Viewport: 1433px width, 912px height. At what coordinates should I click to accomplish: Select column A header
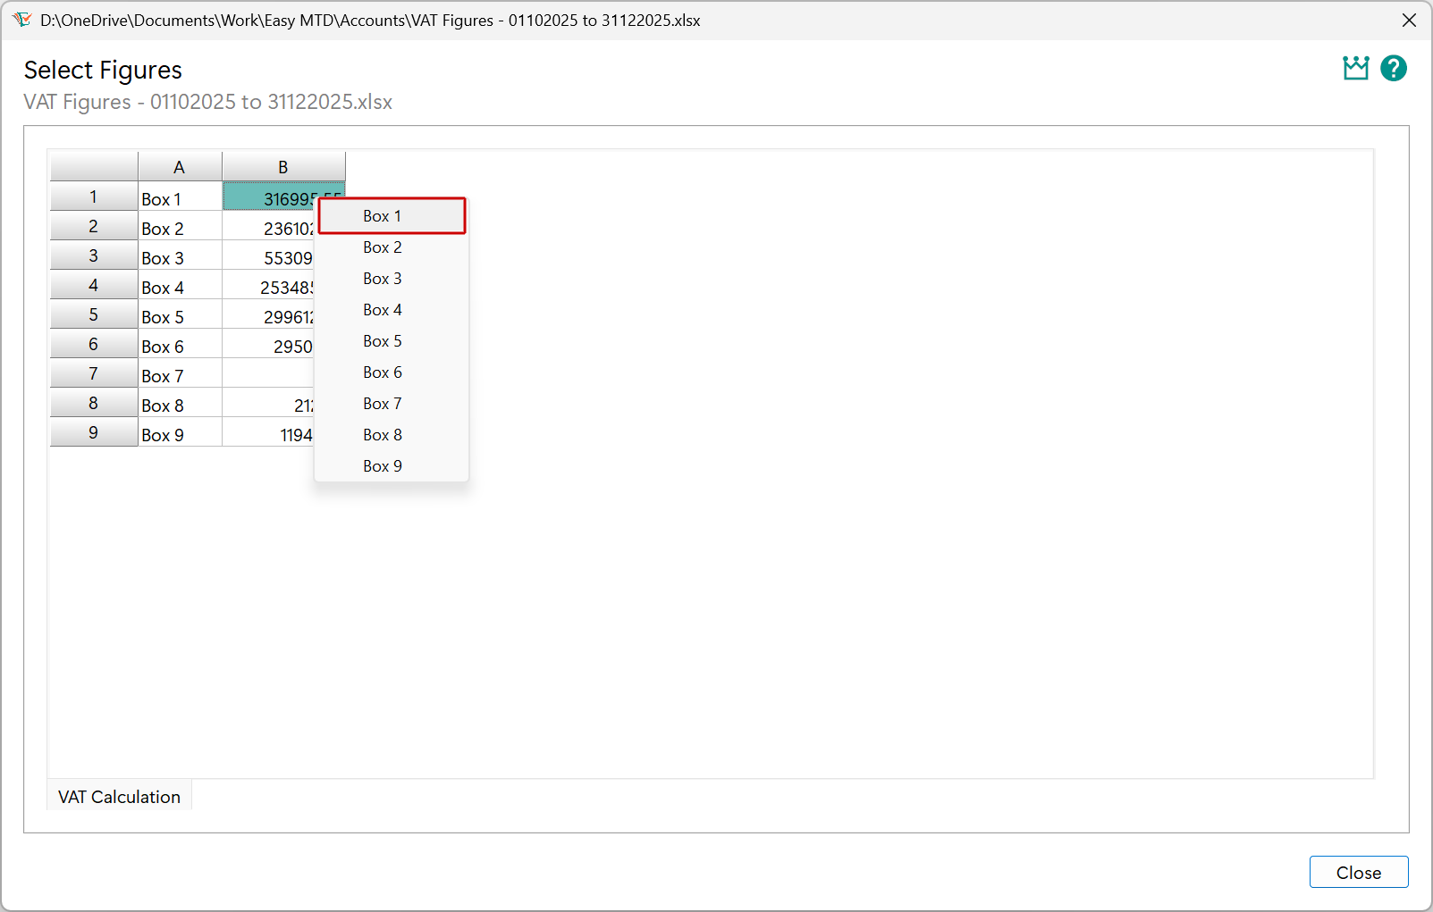[x=180, y=167]
